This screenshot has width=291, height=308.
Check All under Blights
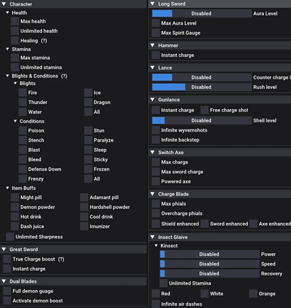tap(88, 112)
